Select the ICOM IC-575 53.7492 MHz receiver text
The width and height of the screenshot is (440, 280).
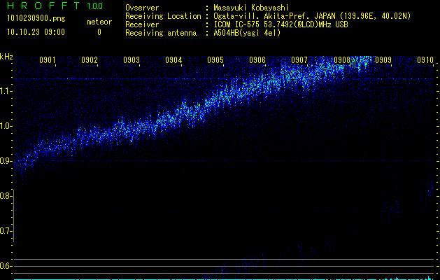point(281,24)
